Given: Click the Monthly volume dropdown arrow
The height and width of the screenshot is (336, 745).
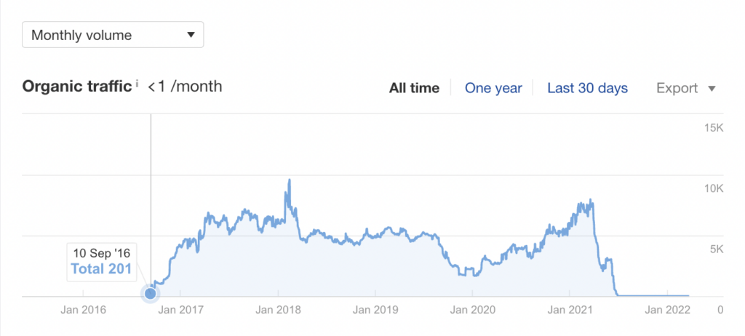Looking at the screenshot, I should click(x=191, y=35).
